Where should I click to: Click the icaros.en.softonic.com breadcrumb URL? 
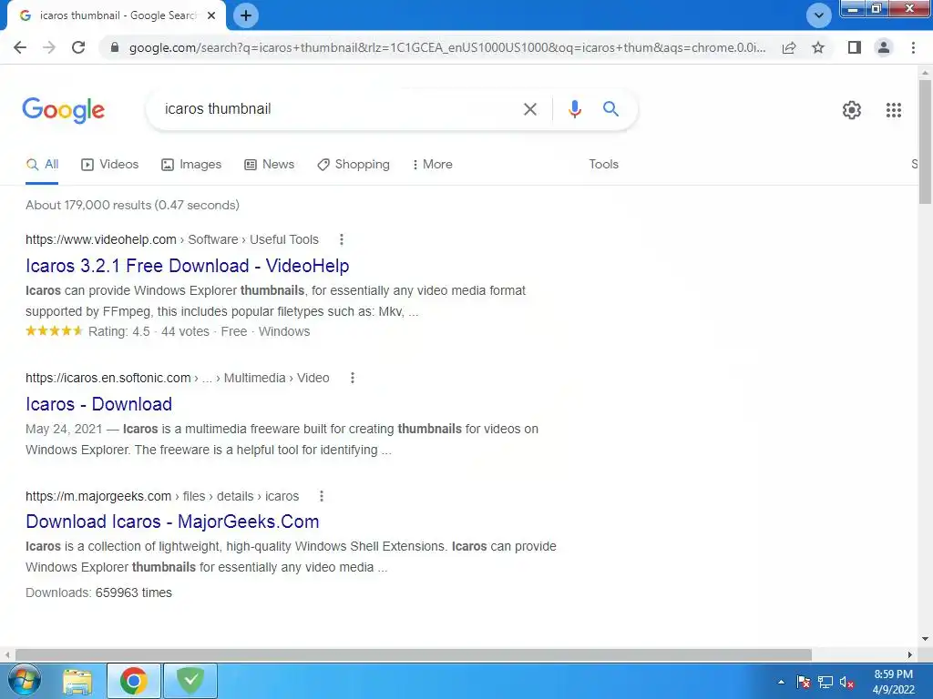pos(178,378)
